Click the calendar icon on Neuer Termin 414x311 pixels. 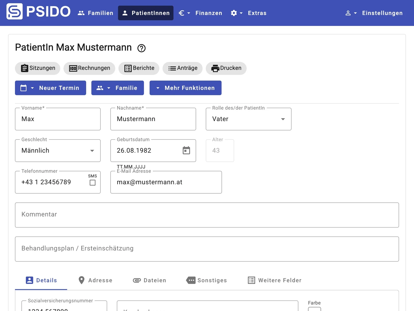pyautogui.click(x=24, y=88)
